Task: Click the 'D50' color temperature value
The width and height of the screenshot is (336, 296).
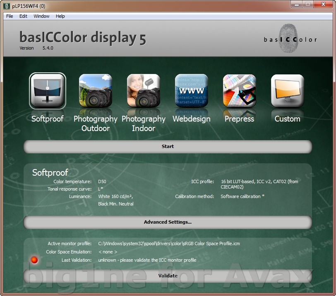Action: click(102, 181)
